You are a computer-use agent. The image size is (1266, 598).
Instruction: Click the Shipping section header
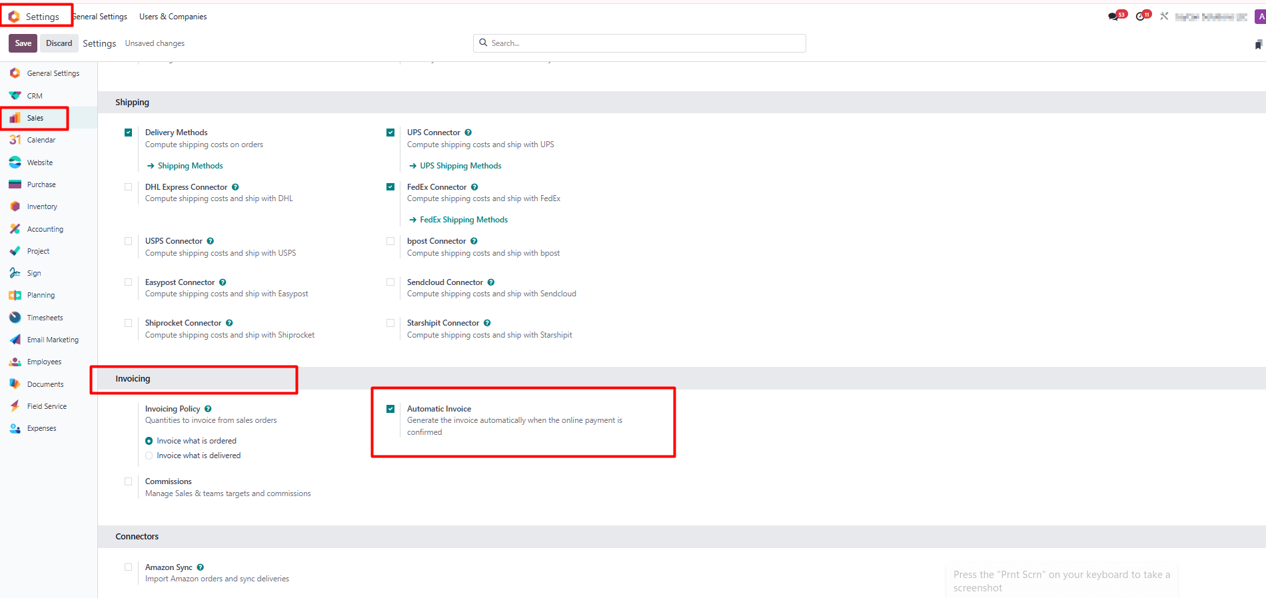tap(132, 103)
